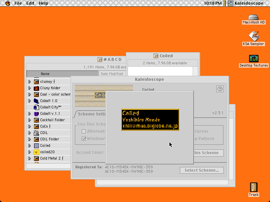This screenshot has width=270, height=202.
Task: Select the KSA Sampler desktop icon
Action: [x=253, y=36]
